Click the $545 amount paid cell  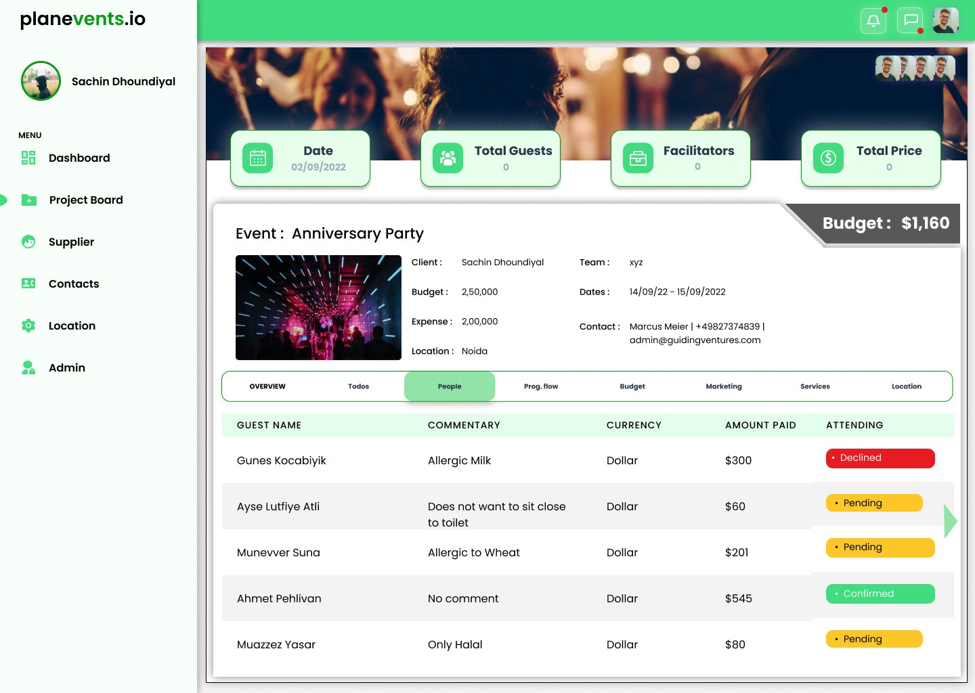[x=738, y=598]
